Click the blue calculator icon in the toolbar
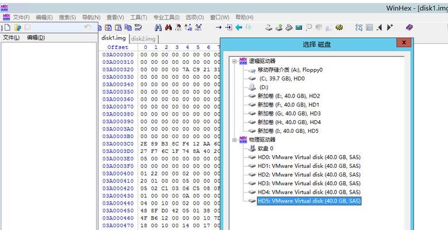This screenshot has width=448, height=230. (299, 28)
